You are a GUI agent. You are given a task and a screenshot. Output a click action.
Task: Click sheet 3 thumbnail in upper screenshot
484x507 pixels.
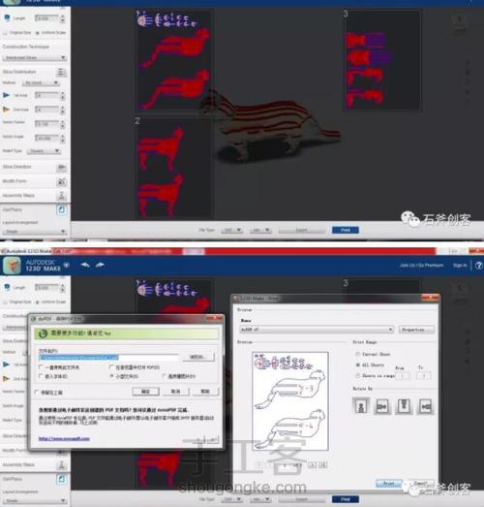(382, 61)
